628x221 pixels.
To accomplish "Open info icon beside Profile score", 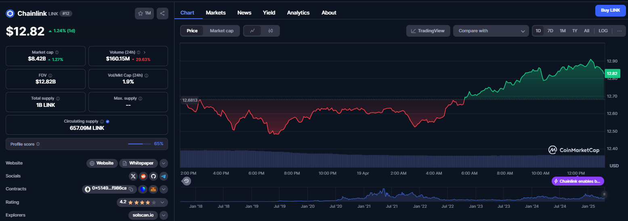I will pyautogui.click(x=38, y=144).
